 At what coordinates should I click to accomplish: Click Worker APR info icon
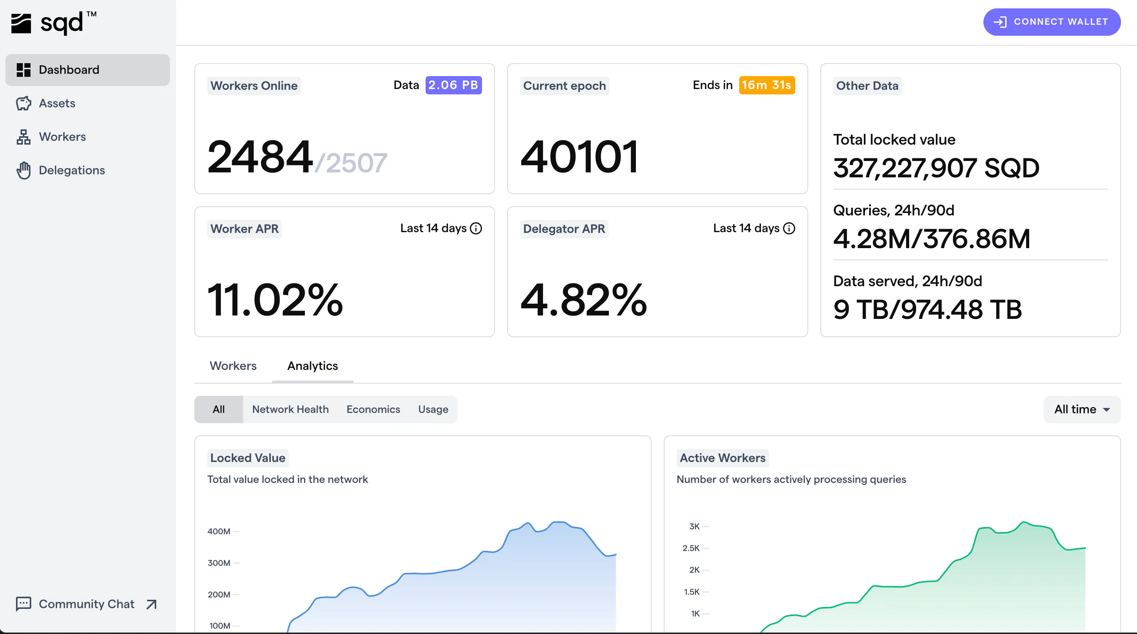476,228
